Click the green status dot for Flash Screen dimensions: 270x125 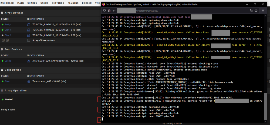tap(3, 81)
